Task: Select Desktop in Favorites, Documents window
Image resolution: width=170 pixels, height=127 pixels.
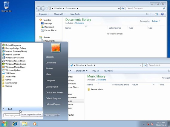Action: (x=46, y=23)
